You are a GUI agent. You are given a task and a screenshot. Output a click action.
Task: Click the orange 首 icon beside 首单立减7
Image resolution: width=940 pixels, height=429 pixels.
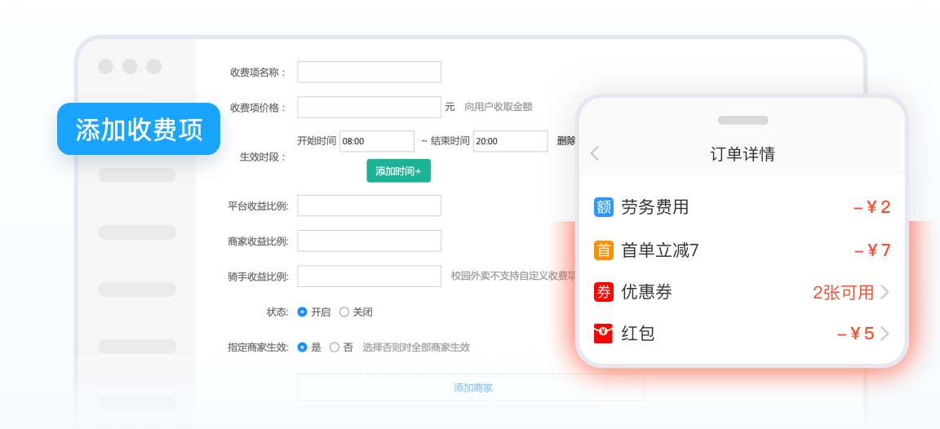pyautogui.click(x=604, y=250)
